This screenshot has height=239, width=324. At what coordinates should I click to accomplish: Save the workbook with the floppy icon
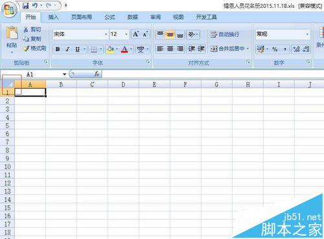coord(26,6)
